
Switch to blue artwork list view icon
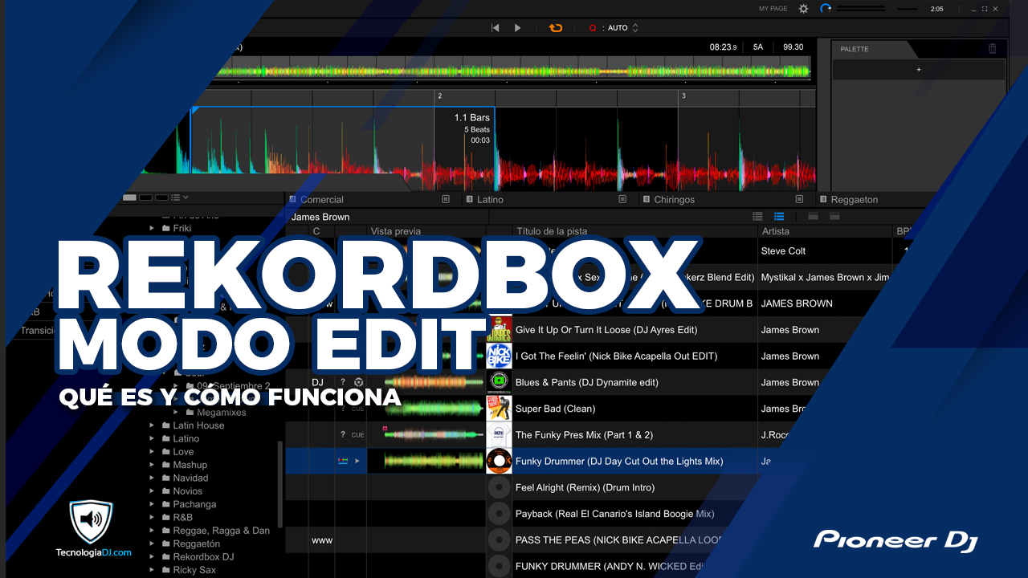(779, 217)
